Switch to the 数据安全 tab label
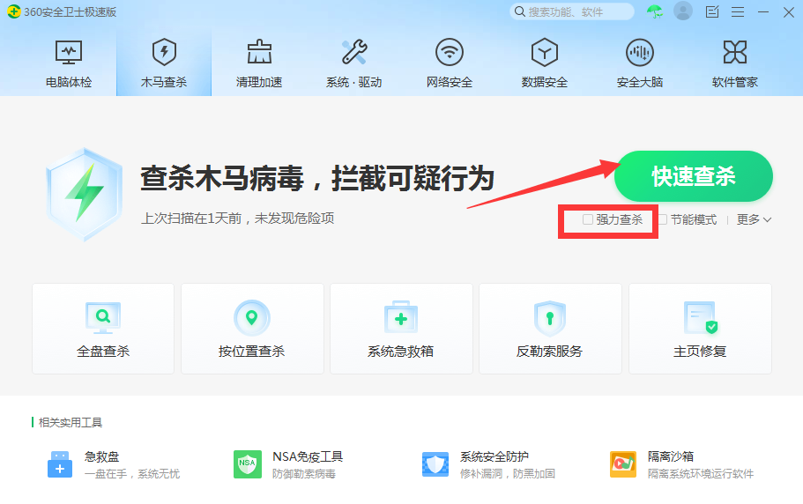The height and width of the screenshot is (504, 803). 545,82
